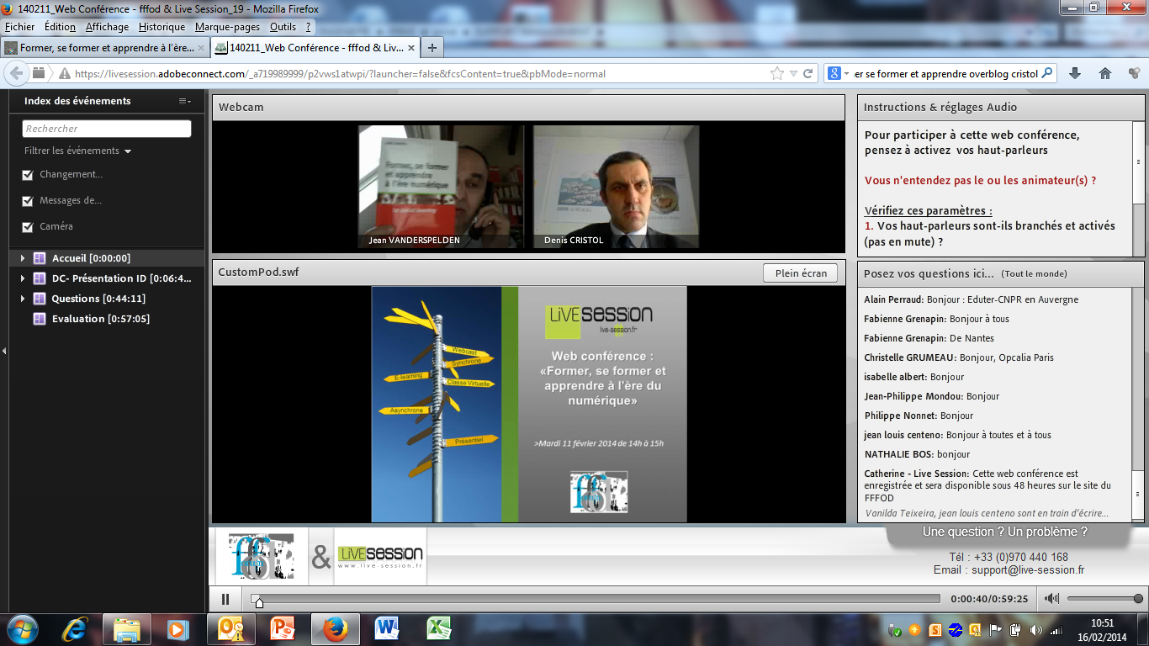Close the 140211_Web Conférence tab
The image size is (1149, 646).
(410, 48)
